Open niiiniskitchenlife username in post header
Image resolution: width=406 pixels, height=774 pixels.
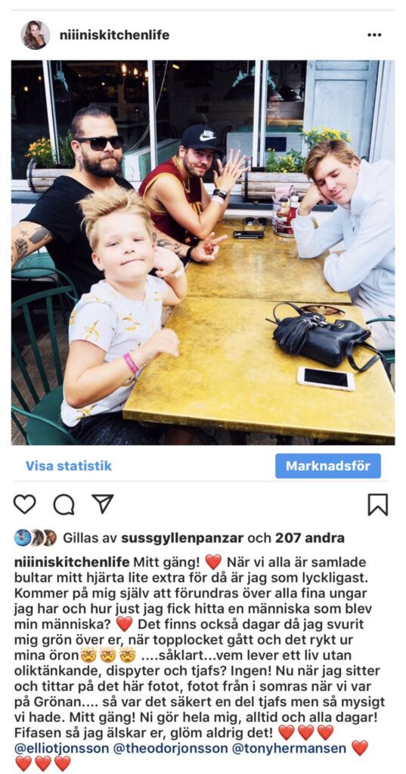[114, 35]
